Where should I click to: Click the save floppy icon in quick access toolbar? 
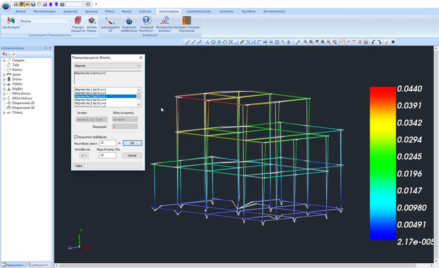pyautogui.click(x=45, y=4)
